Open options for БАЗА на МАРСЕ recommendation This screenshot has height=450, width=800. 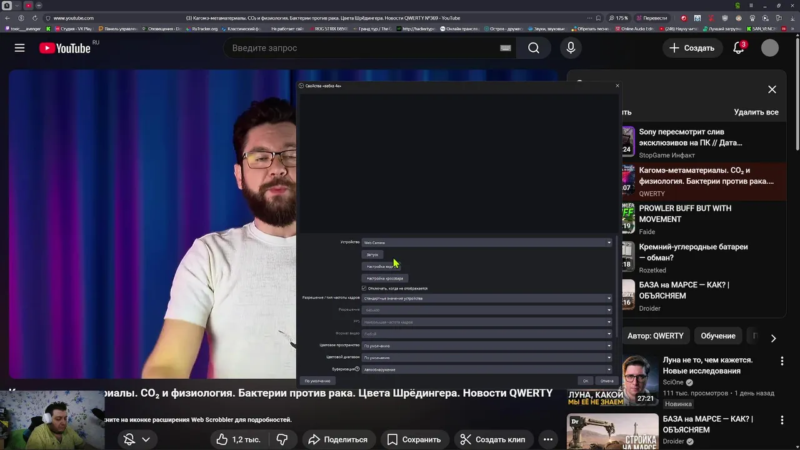click(x=782, y=420)
